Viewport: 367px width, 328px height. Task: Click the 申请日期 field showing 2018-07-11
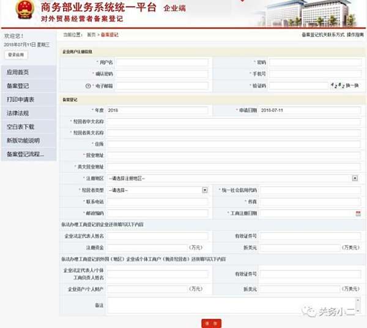pyautogui.click(x=310, y=110)
